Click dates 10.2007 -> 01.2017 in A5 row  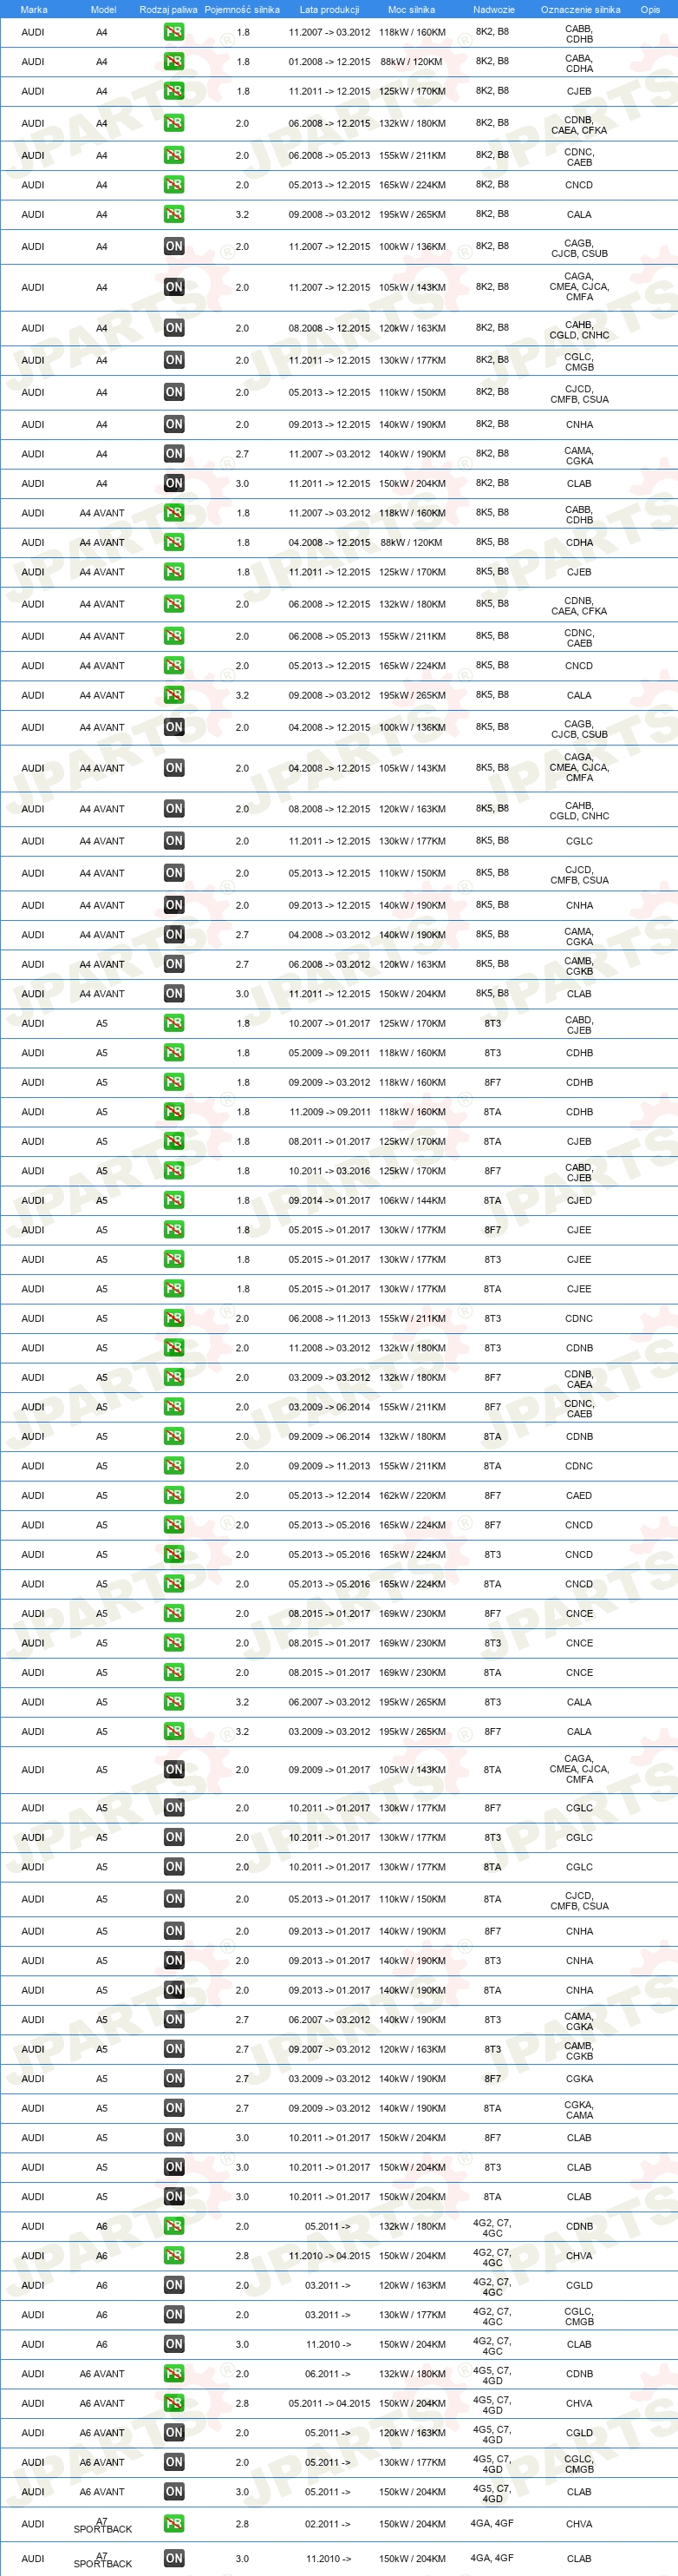tap(329, 1024)
